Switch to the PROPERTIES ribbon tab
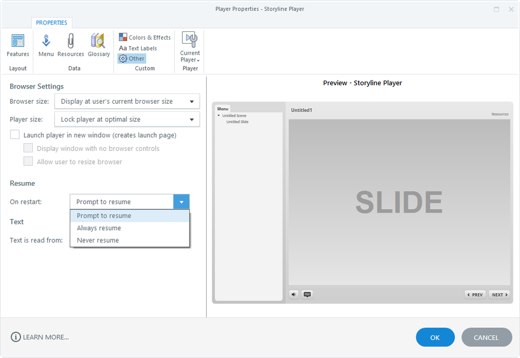520x358 pixels. [x=52, y=22]
